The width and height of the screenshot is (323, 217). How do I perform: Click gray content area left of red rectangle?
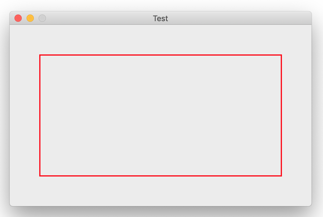click(x=25, y=115)
